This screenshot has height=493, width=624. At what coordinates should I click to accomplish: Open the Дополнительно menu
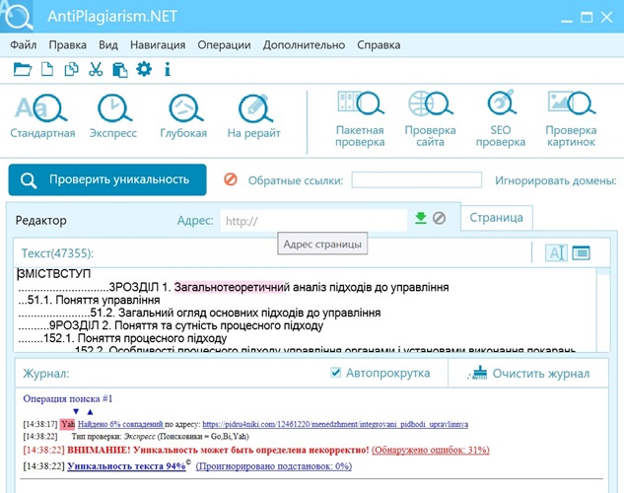point(304,45)
